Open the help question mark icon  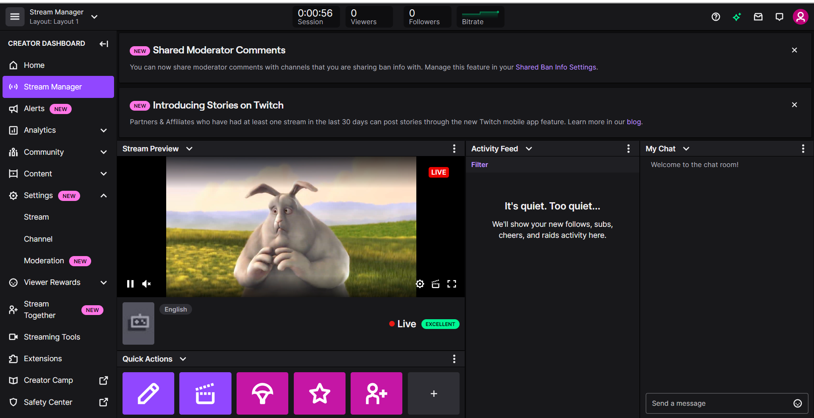[716, 17]
